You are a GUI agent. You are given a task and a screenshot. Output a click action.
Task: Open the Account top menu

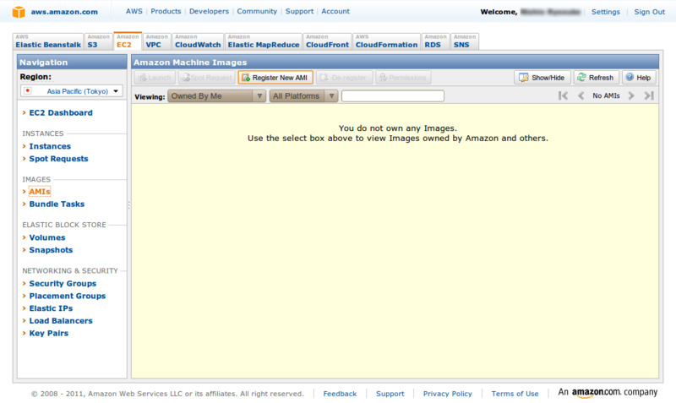[x=335, y=11]
